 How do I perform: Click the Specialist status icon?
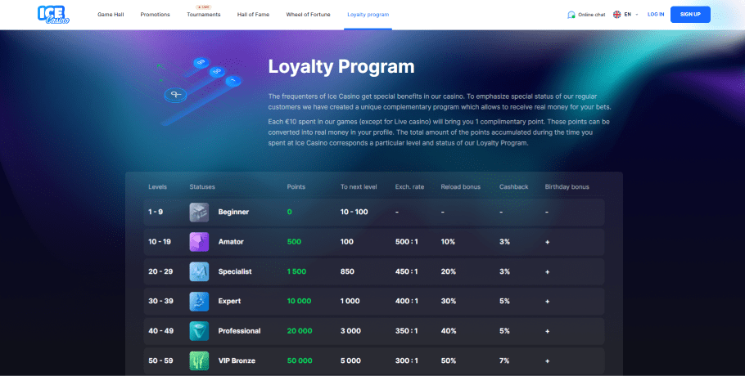click(199, 271)
